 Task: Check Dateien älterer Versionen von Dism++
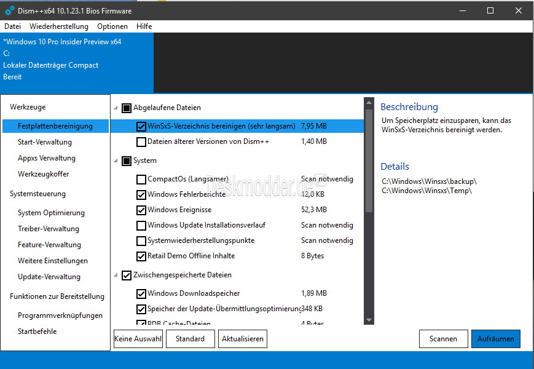142,141
